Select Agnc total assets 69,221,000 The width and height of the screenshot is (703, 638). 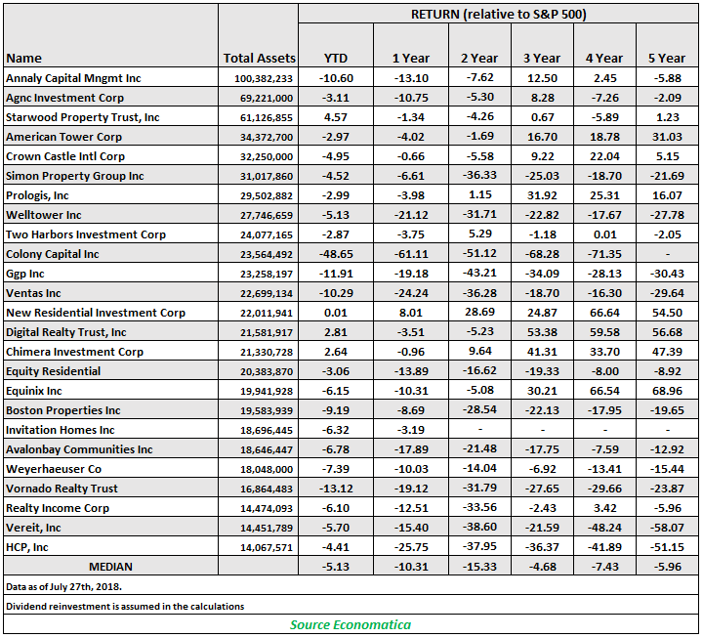pyautogui.click(x=267, y=99)
